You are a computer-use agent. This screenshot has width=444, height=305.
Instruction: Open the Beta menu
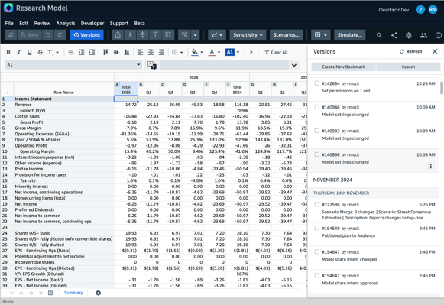[139, 23]
